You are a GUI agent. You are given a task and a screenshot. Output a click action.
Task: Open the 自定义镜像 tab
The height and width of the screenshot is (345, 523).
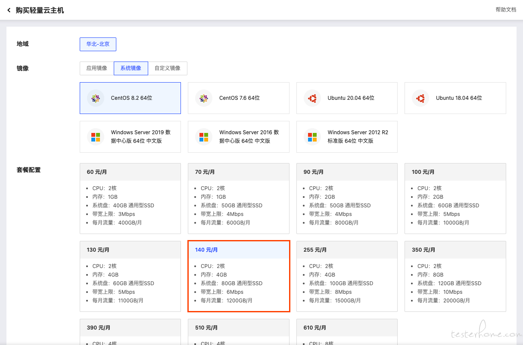click(x=168, y=68)
